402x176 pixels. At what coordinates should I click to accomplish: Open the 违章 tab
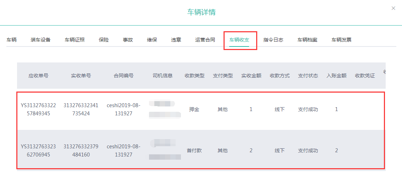[x=176, y=40]
